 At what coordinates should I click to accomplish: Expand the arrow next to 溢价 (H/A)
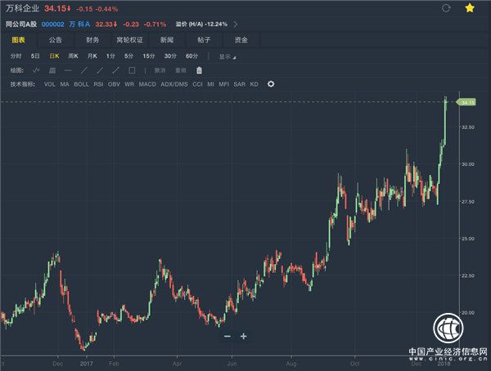point(236,24)
